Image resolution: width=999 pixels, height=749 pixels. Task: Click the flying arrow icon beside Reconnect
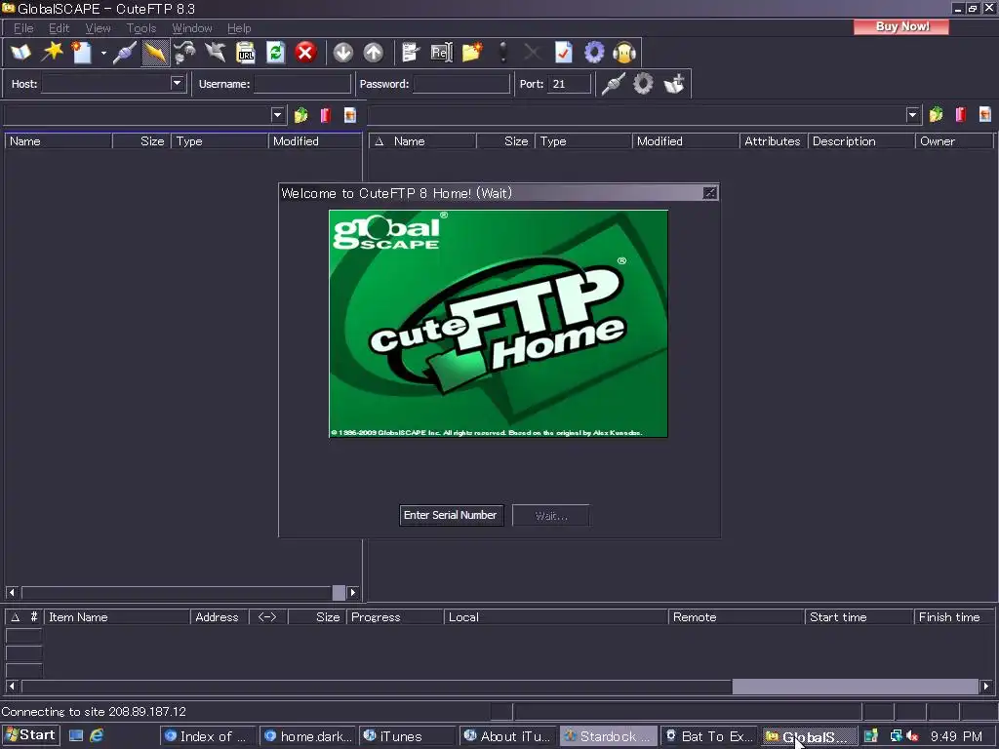coord(216,53)
